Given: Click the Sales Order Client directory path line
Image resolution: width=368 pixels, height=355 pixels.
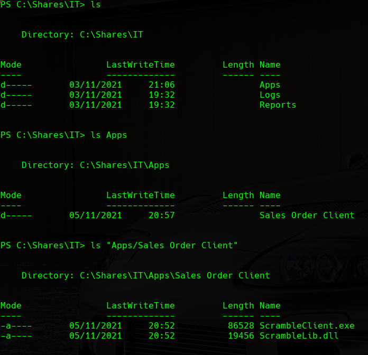Looking at the screenshot, I should 145,276.
